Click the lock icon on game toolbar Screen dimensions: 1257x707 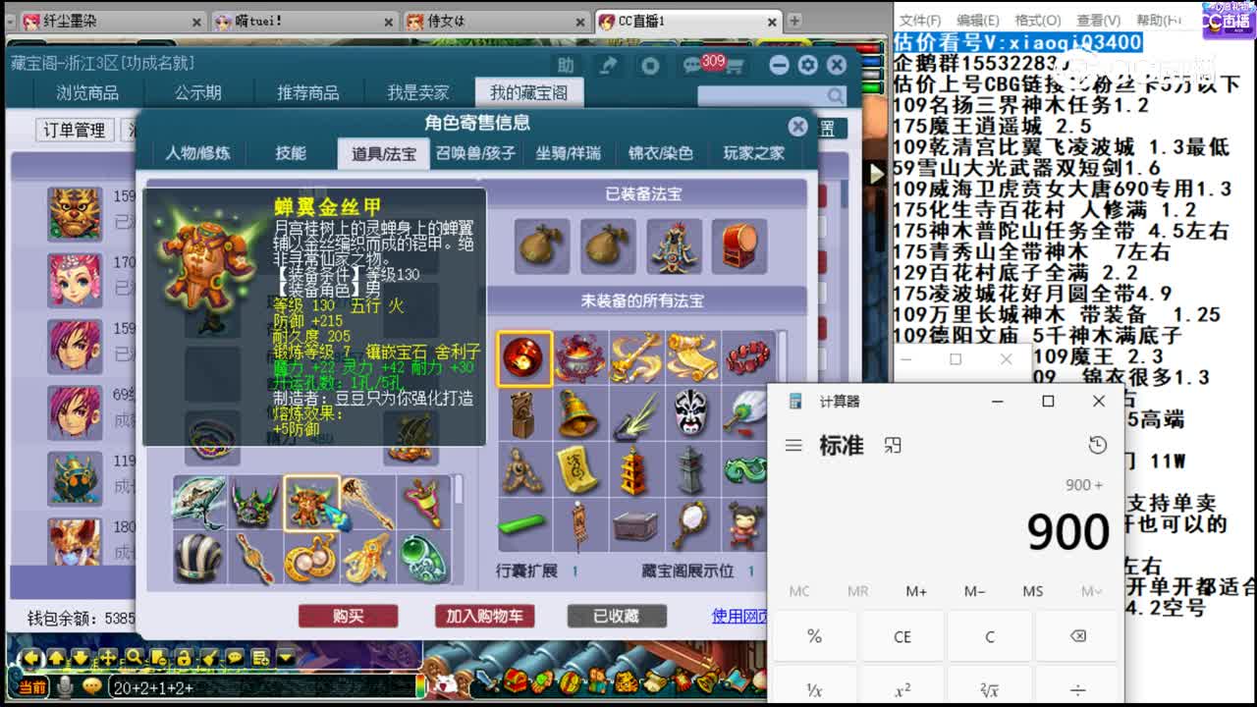point(184,657)
